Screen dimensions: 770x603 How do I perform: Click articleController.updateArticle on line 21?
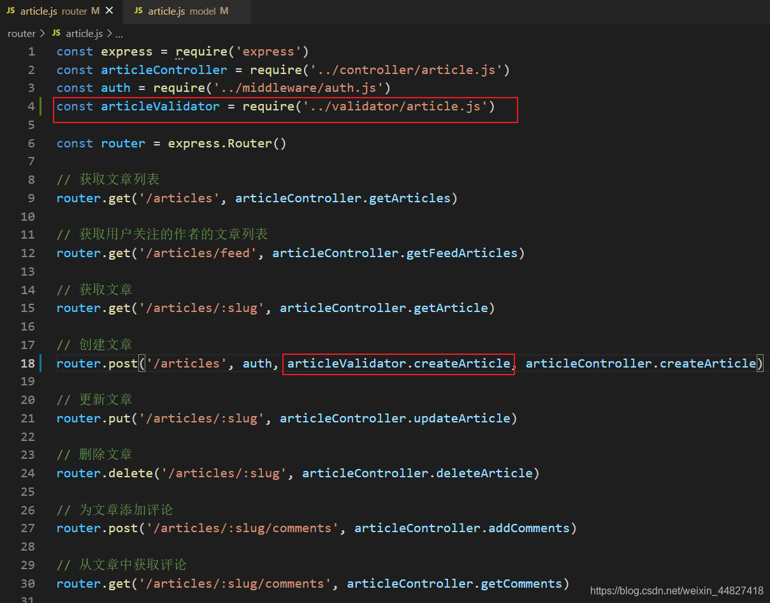tap(395, 419)
